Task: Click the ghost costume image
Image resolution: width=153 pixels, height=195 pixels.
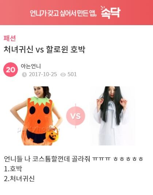Action: pyautogui.click(x=112, y=116)
